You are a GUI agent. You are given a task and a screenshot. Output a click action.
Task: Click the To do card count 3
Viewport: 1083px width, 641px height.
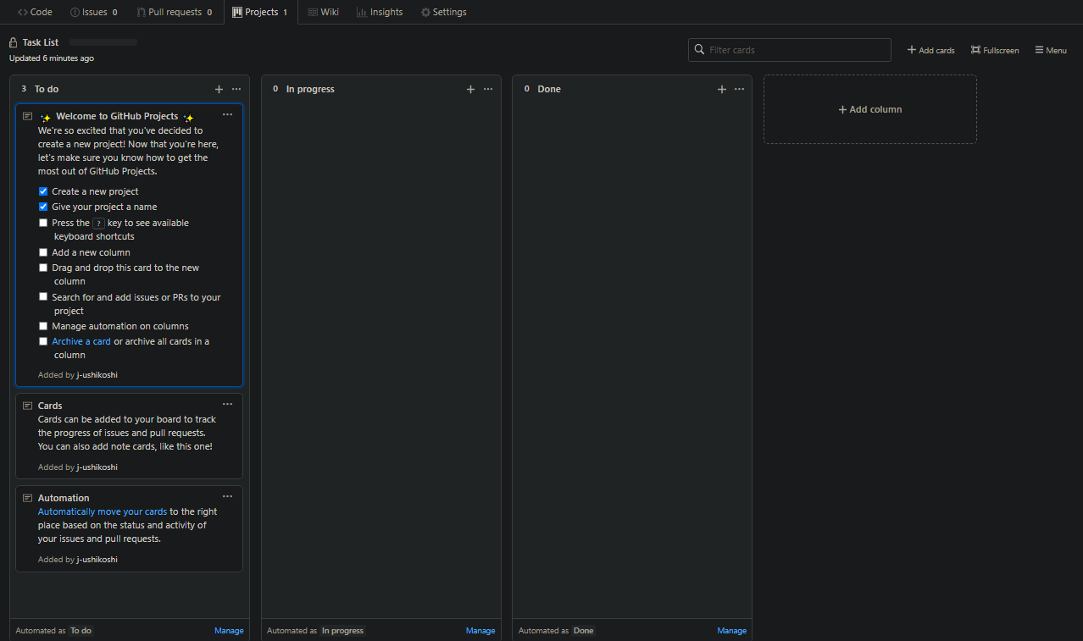coord(24,89)
